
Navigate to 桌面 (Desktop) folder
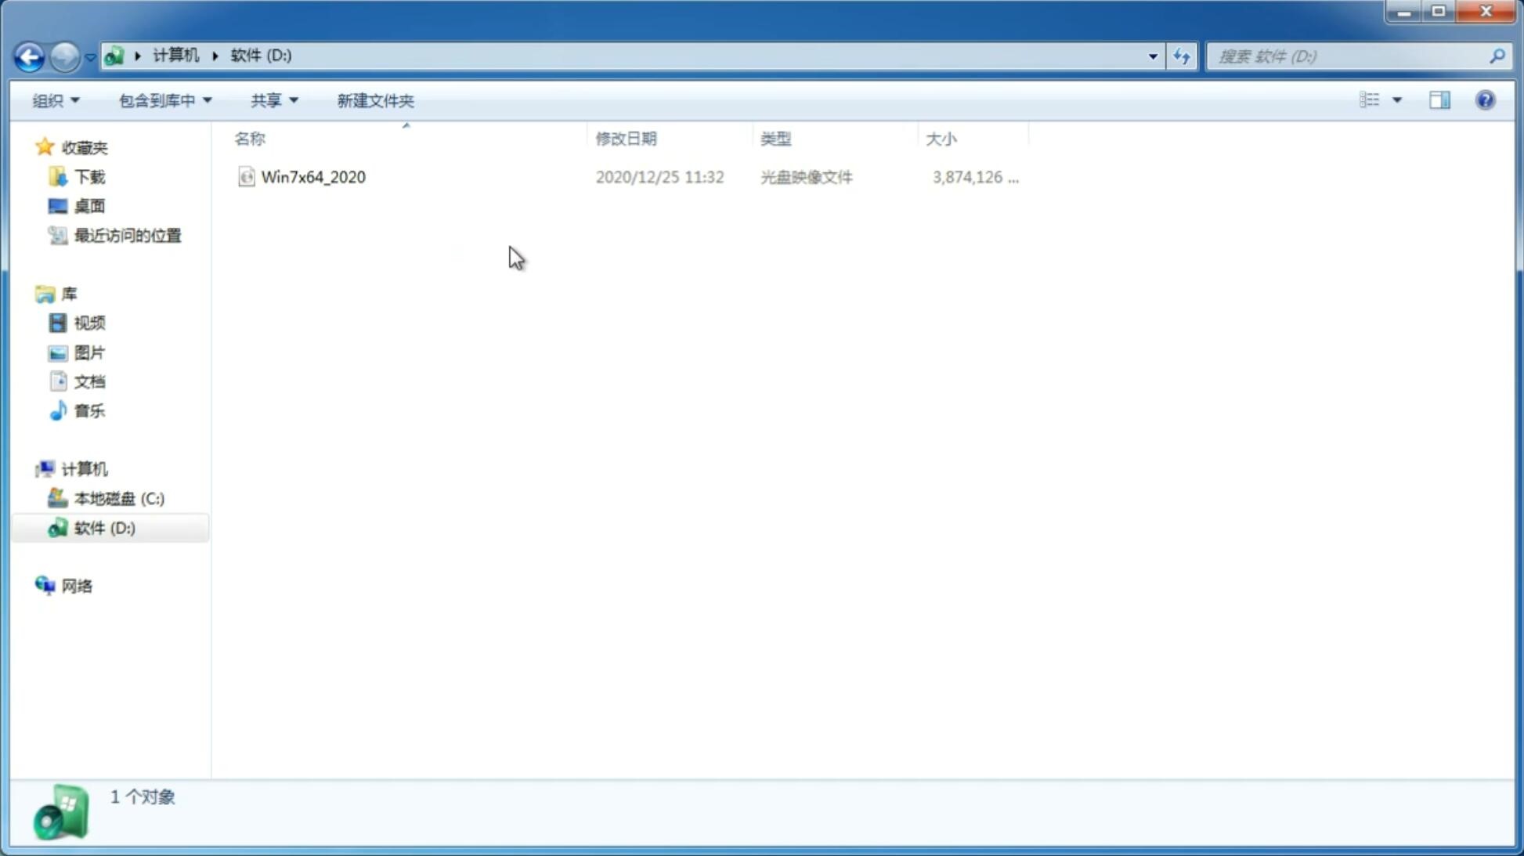89,206
